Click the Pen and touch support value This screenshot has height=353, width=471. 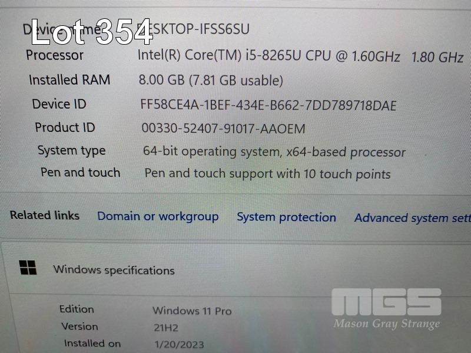[267, 174]
